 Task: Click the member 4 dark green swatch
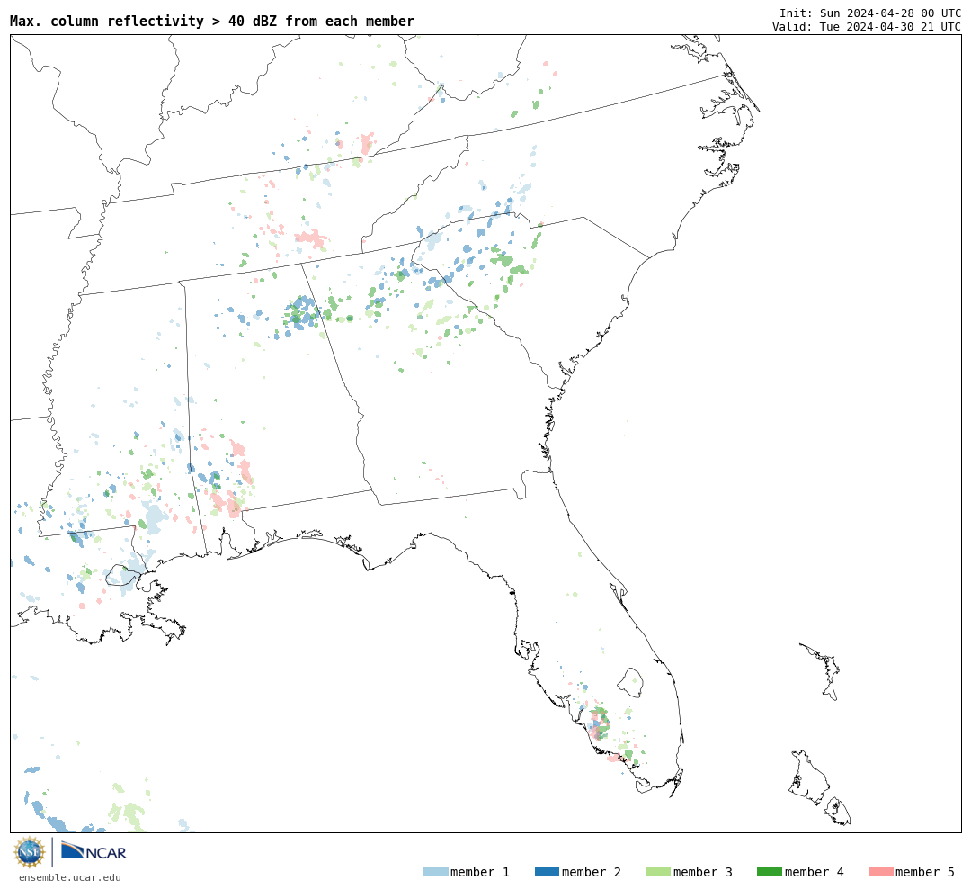coord(769,872)
